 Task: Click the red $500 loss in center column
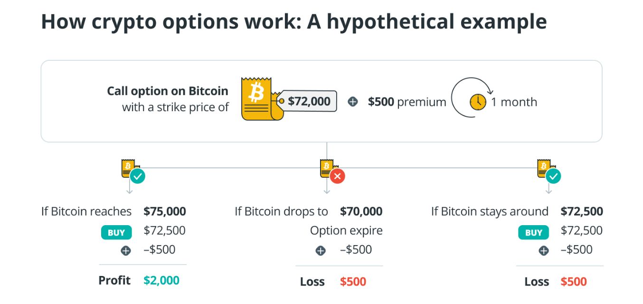click(353, 281)
